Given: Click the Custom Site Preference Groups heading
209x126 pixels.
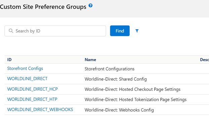Looking at the screenshot, I should pyautogui.click(x=43, y=7).
